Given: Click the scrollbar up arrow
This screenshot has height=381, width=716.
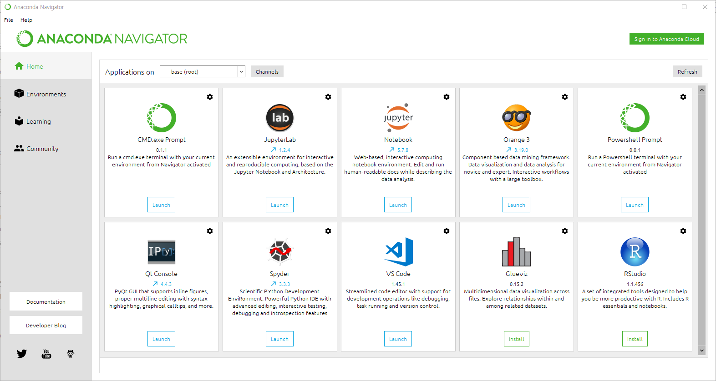Looking at the screenshot, I should pyautogui.click(x=702, y=90).
